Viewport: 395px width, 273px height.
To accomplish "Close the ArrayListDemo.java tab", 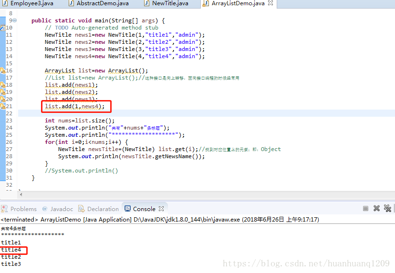I will point(270,3).
